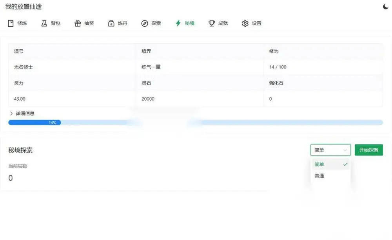Open the 成就 menu label
392x240 pixels.
223,23
